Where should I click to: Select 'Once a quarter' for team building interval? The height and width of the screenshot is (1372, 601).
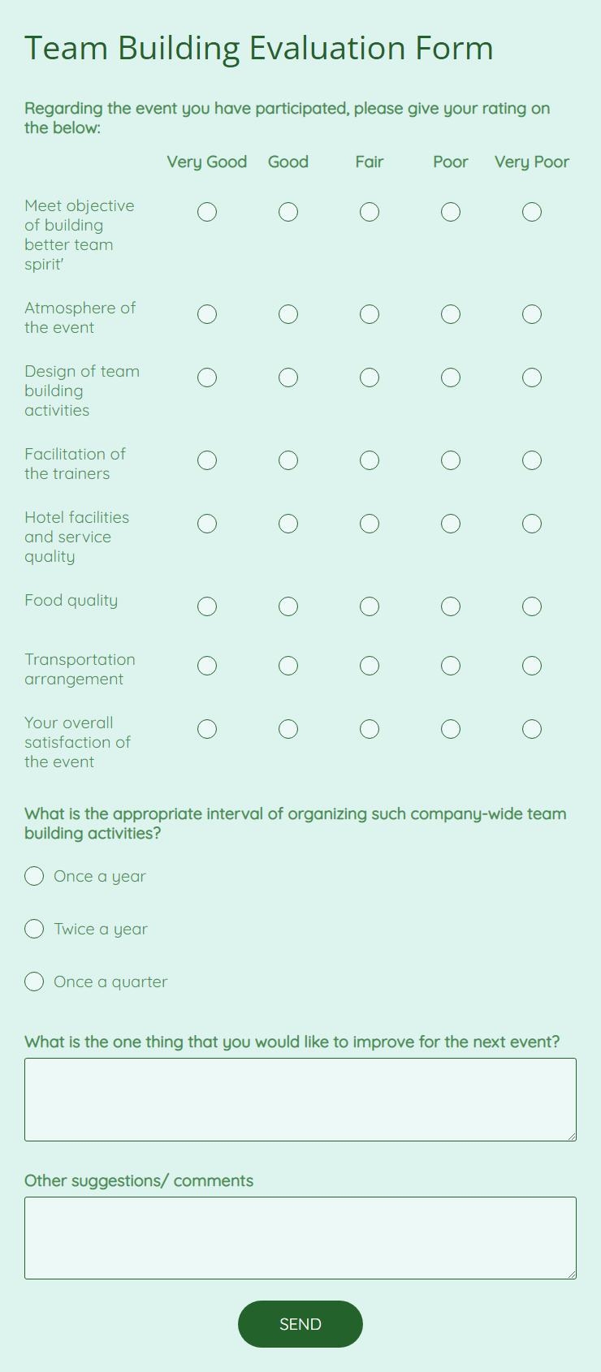point(34,982)
